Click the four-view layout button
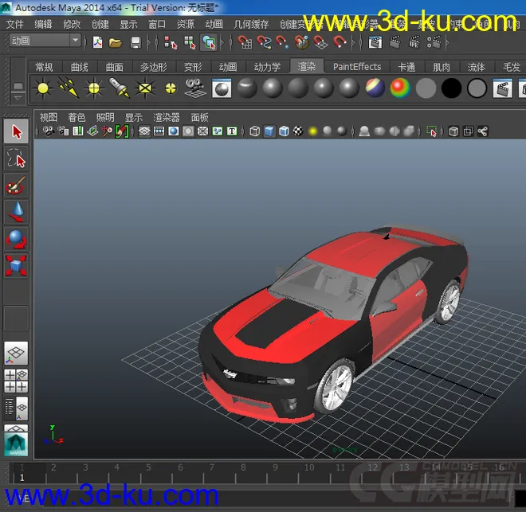This screenshot has height=512, width=526. click(16, 380)
